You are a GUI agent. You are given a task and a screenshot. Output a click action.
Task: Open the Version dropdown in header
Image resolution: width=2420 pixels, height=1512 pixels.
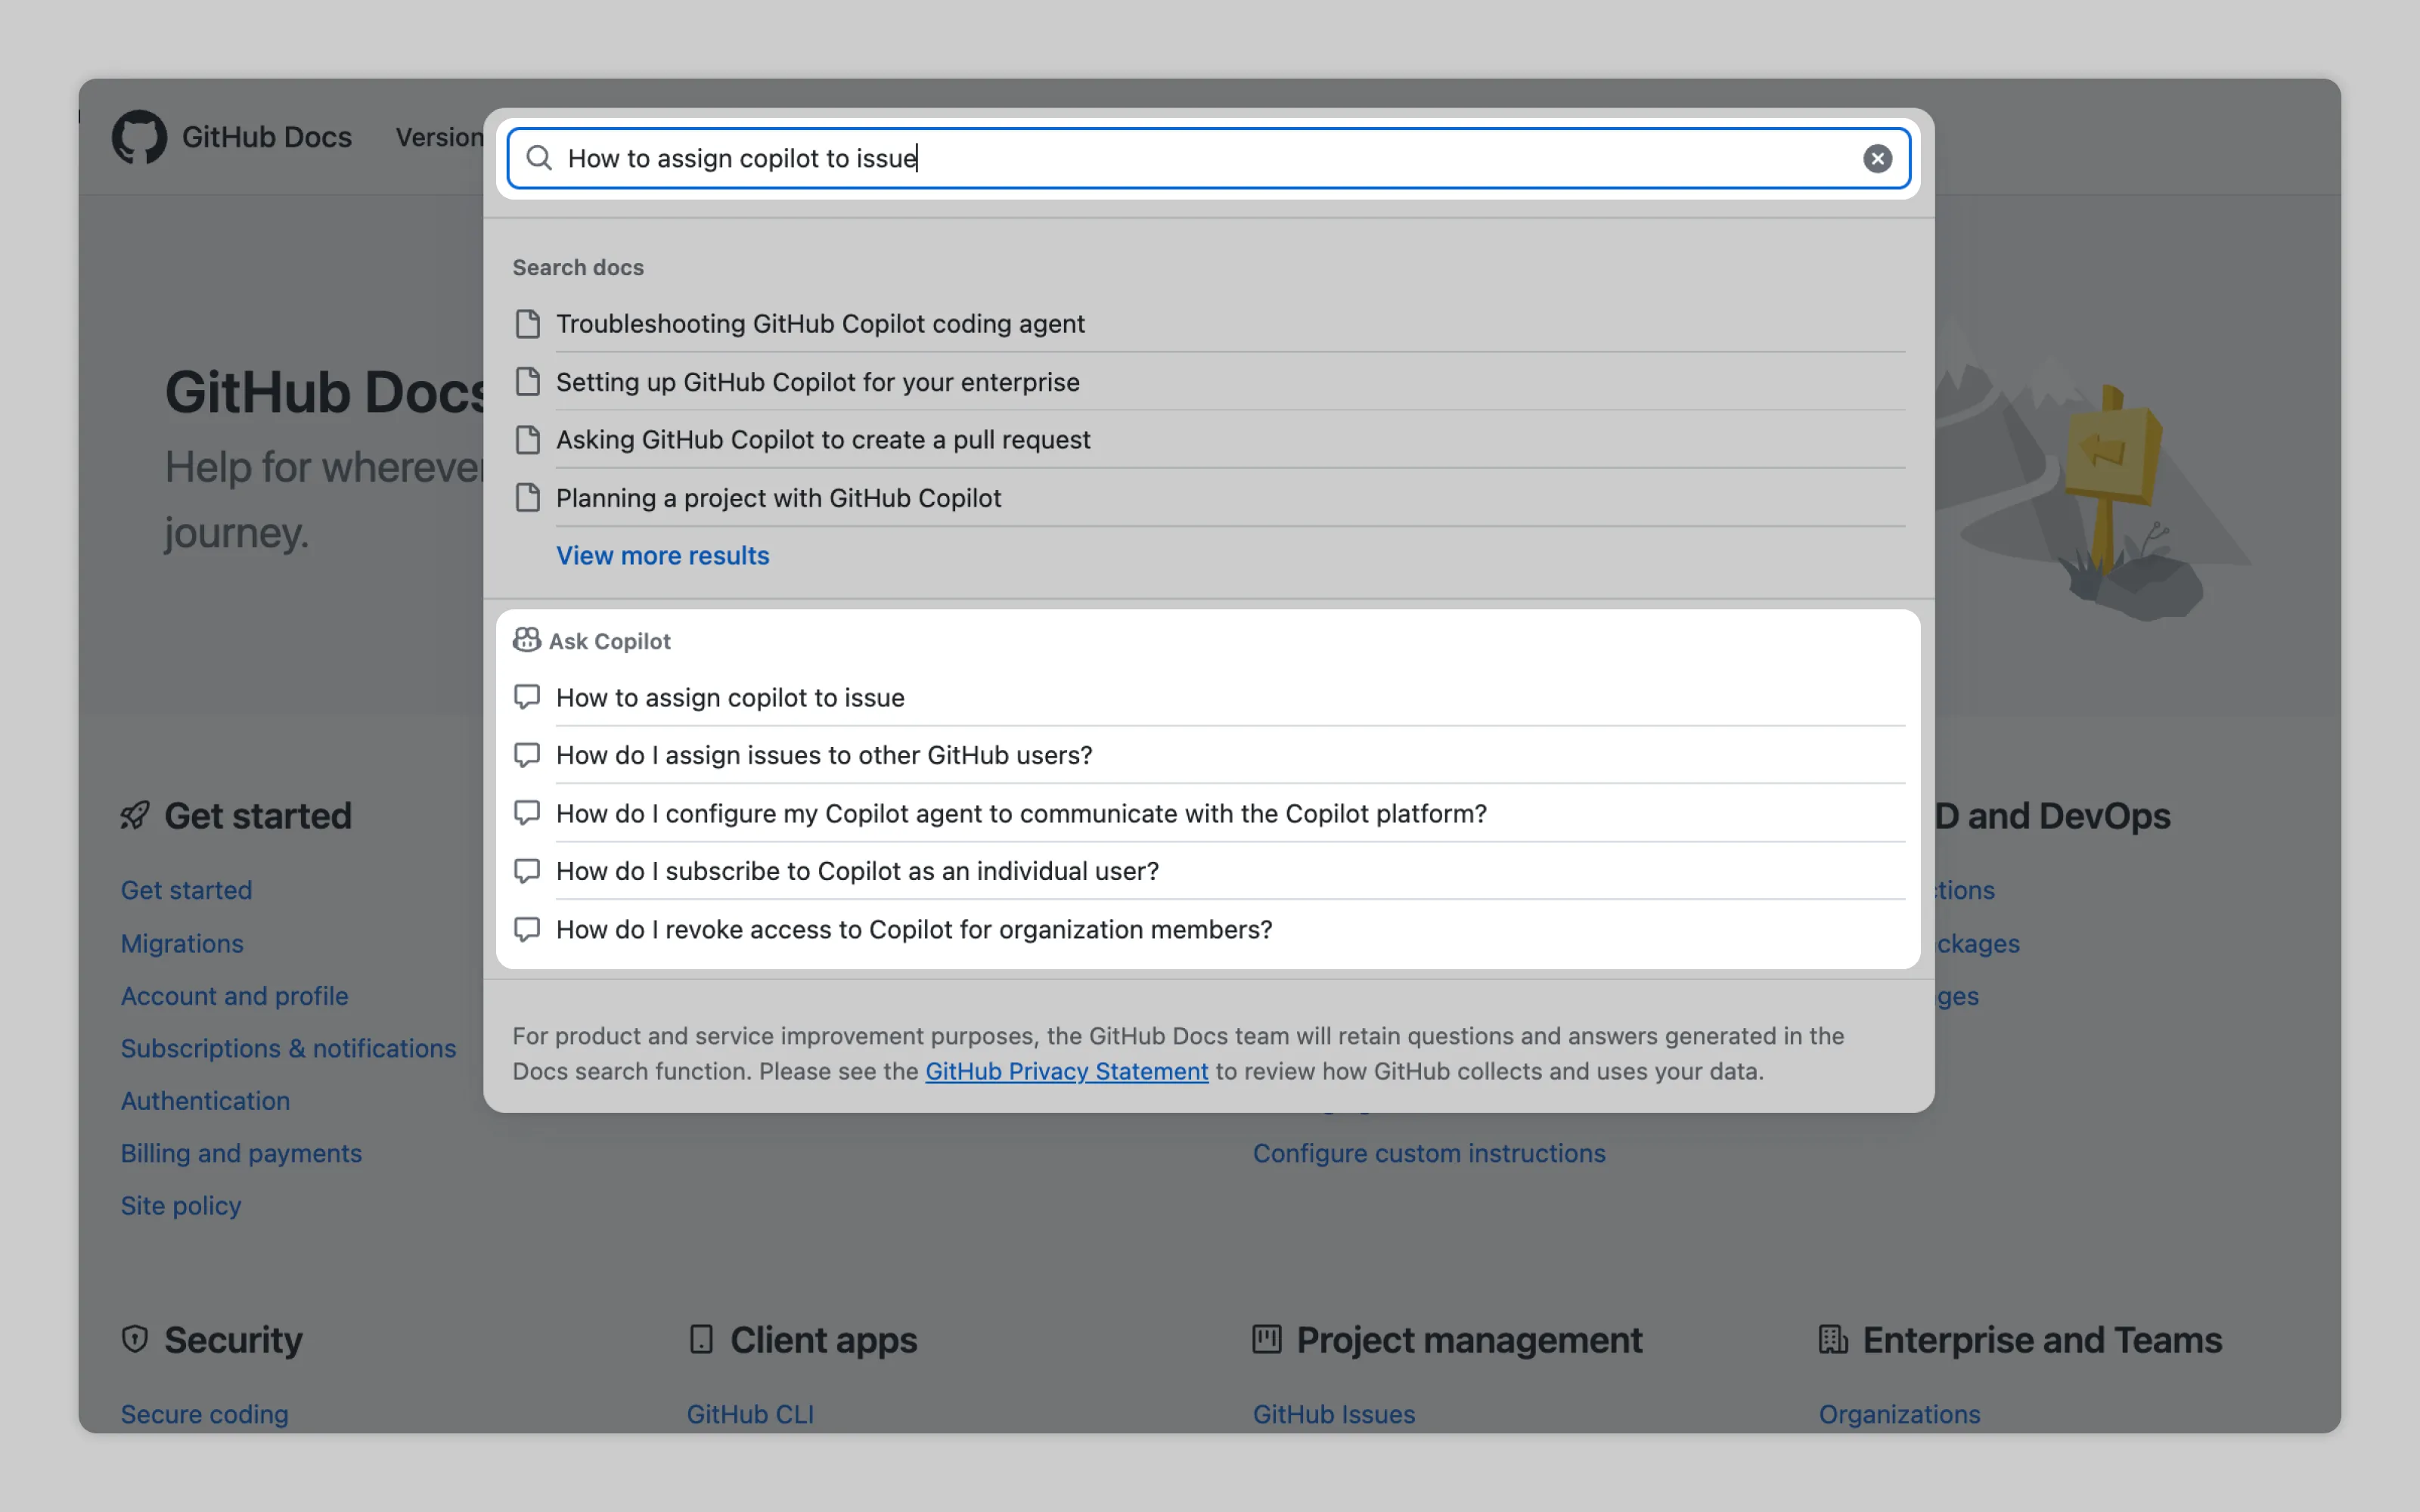coord(439,137)
